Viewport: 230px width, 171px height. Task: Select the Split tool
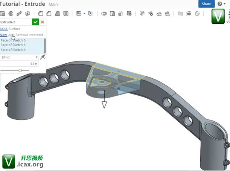pos(112,14)
